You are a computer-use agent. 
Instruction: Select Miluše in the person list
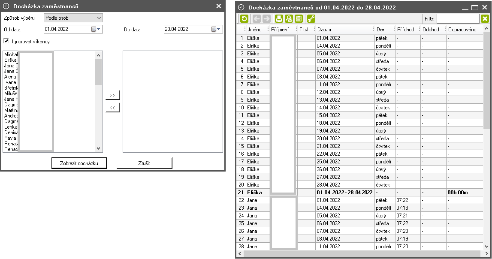[x=11, y=93]
